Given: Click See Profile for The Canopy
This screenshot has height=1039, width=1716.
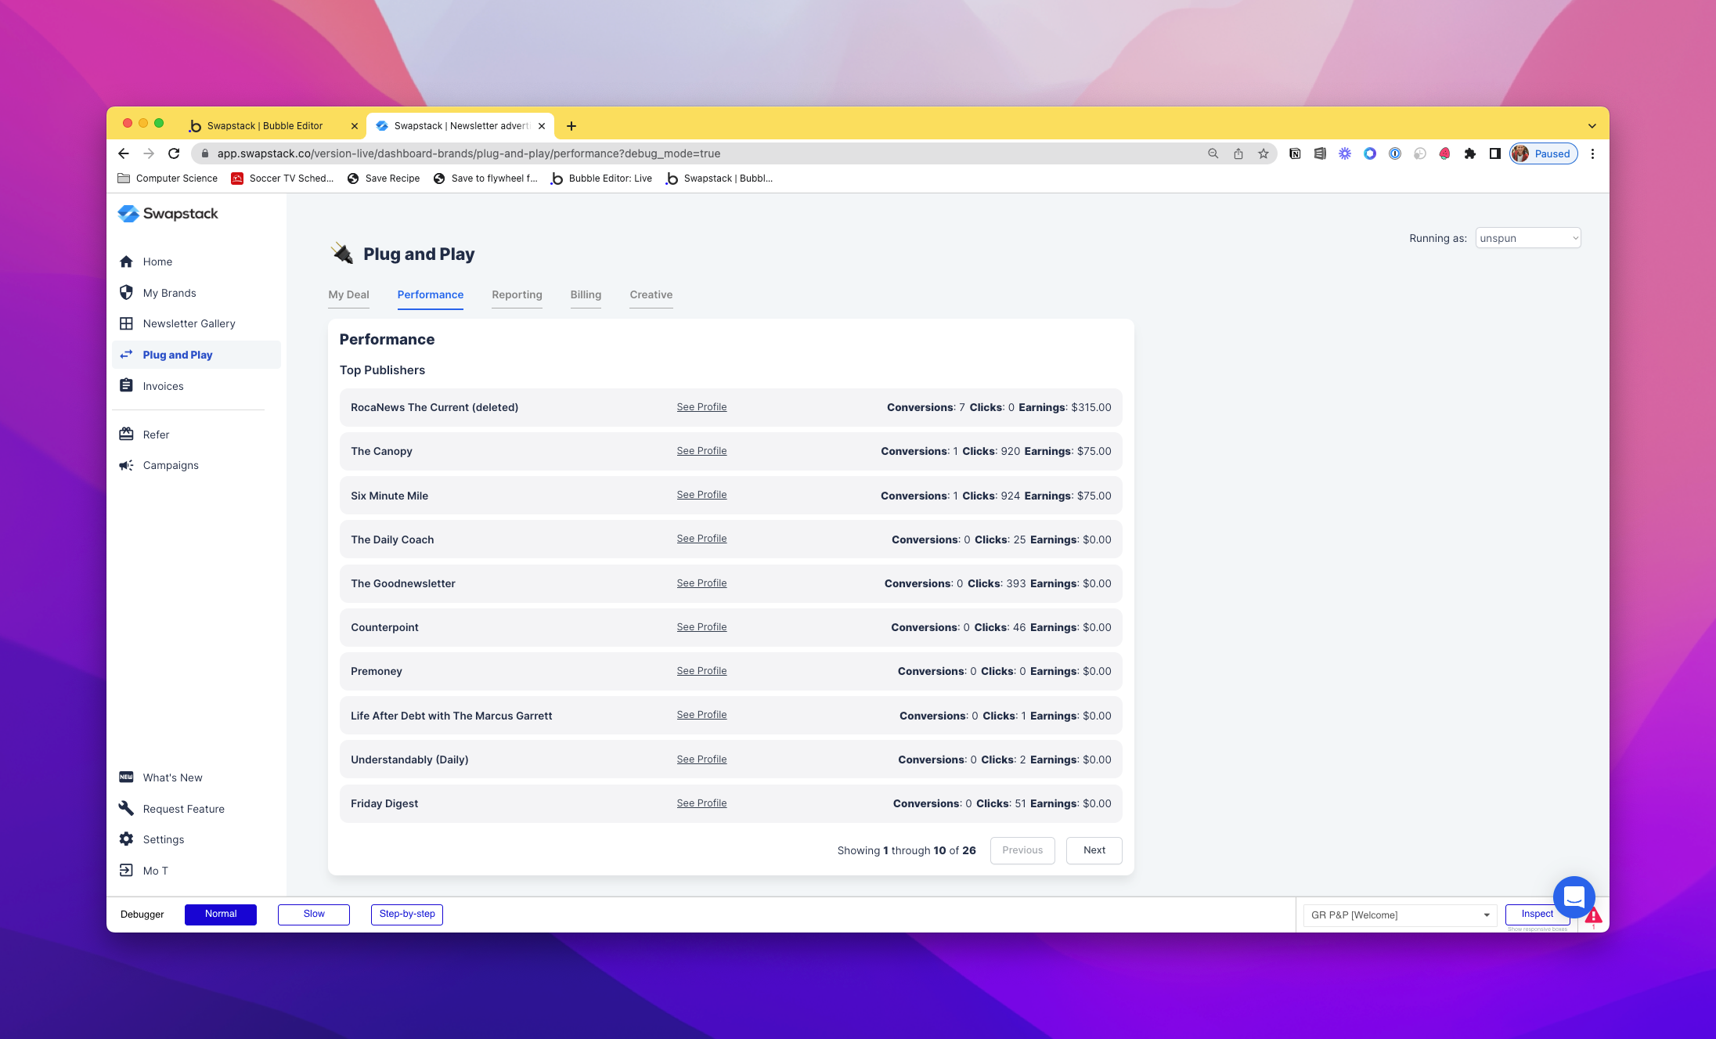Looking at the screenshot, I should point(701,449).
